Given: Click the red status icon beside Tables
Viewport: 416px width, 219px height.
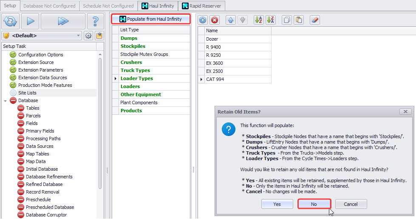Looking at the screenshot, I should pyautogui.click(x=21, y=108).
